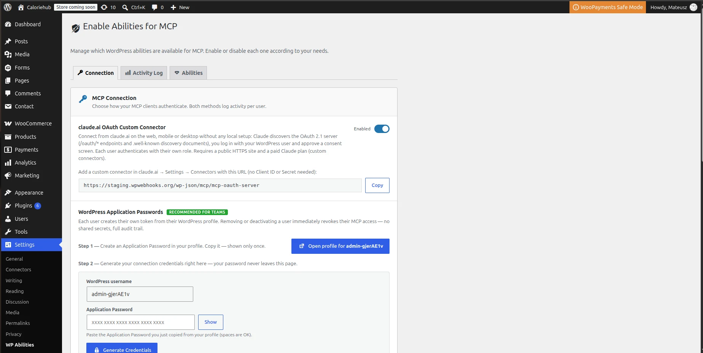Click the WooCommerce logo icon
Screen dimensions: 703x353
tap(8, 123)
